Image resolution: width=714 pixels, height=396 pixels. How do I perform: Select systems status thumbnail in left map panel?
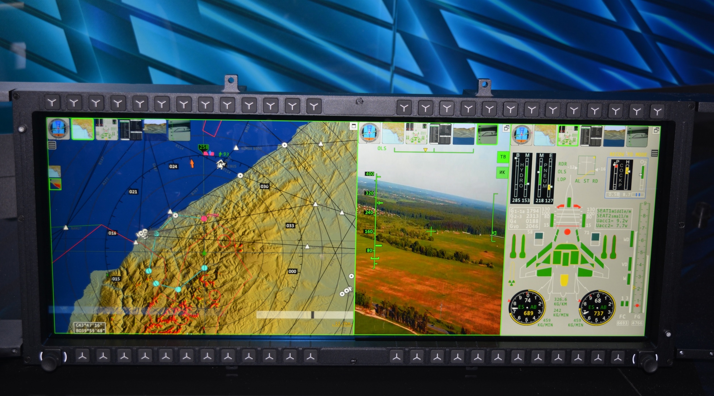[x=106, y=130]
